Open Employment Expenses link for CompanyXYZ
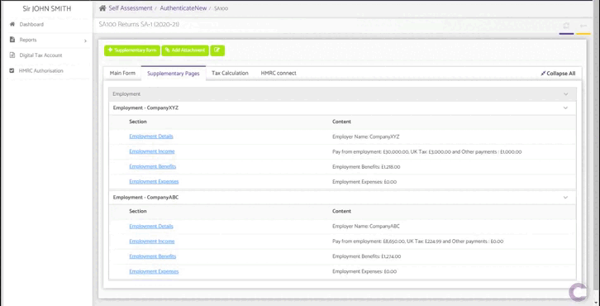The width and height of the screenshot is (600, 306). click(154, 181)
